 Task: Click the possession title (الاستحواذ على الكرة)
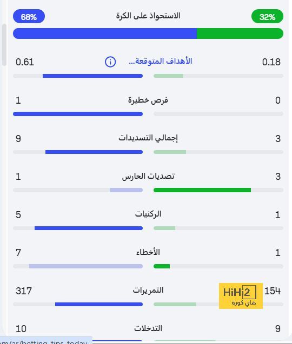[148, 16]
